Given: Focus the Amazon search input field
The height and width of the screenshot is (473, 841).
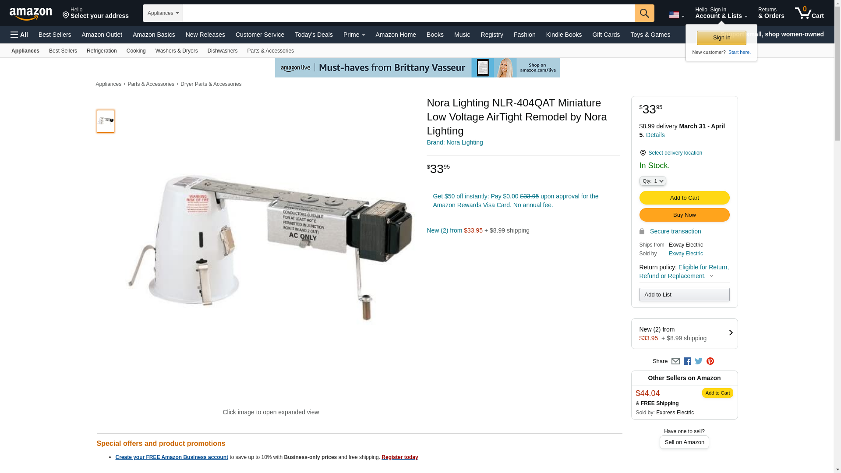Looking at the screenshot, I should pyautogui.click(x=409, y=13).
